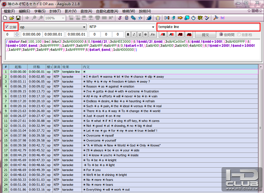The width and height of the screenshot is (264, 193).
Task: Open the 檢視(W) menu
Action: 128,11
